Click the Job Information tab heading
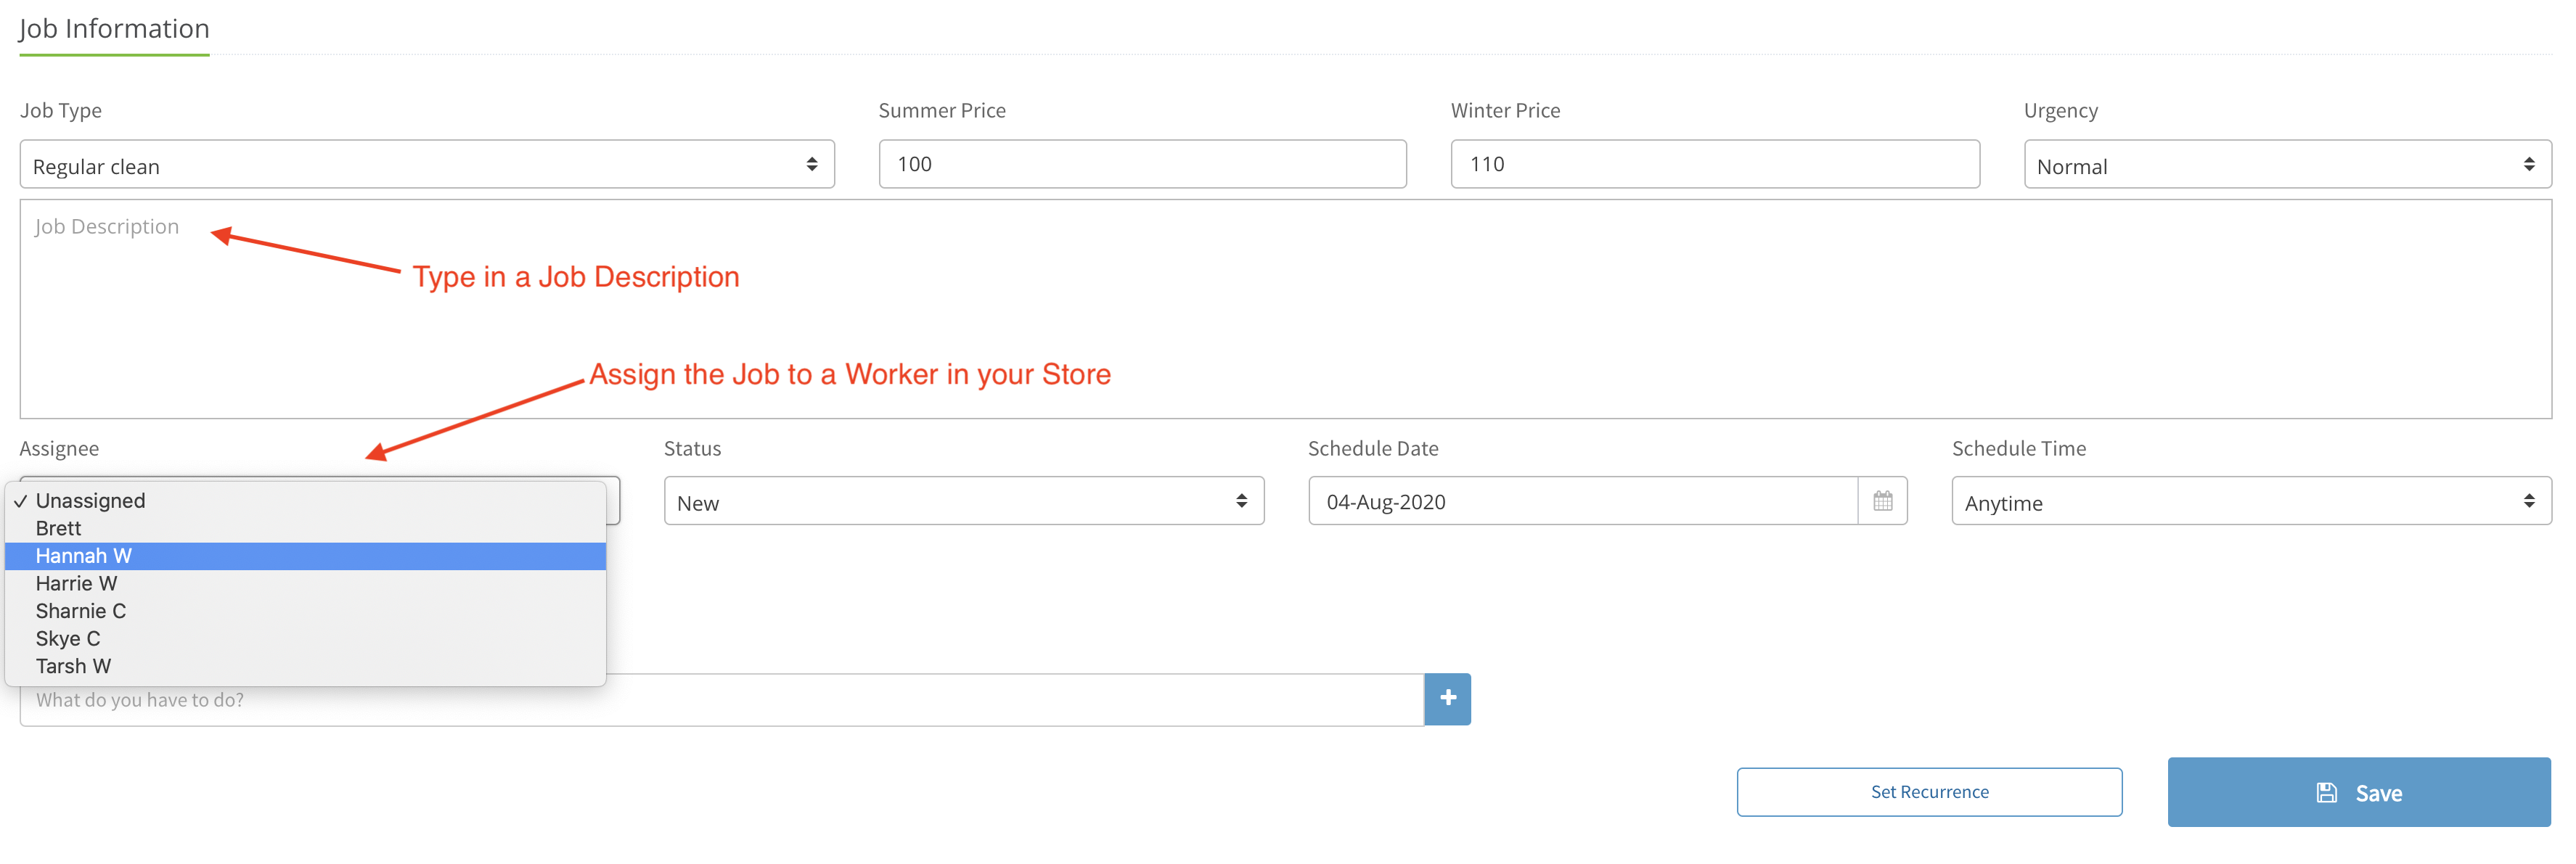The image size is (2576, 864). point(114,29)
